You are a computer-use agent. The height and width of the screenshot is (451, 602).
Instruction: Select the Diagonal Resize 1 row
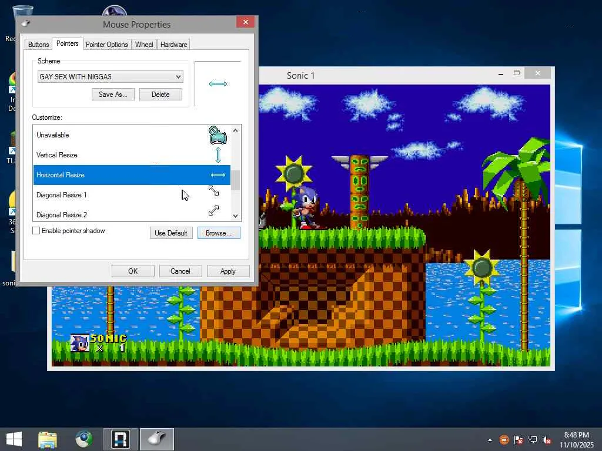tap(132, 195)
